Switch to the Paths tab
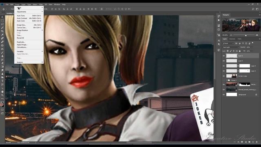 click(239, 39)
